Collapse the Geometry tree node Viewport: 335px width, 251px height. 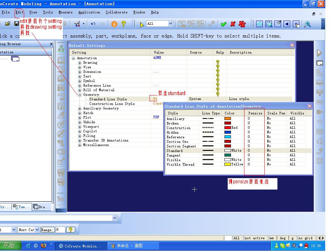point(80,95)
